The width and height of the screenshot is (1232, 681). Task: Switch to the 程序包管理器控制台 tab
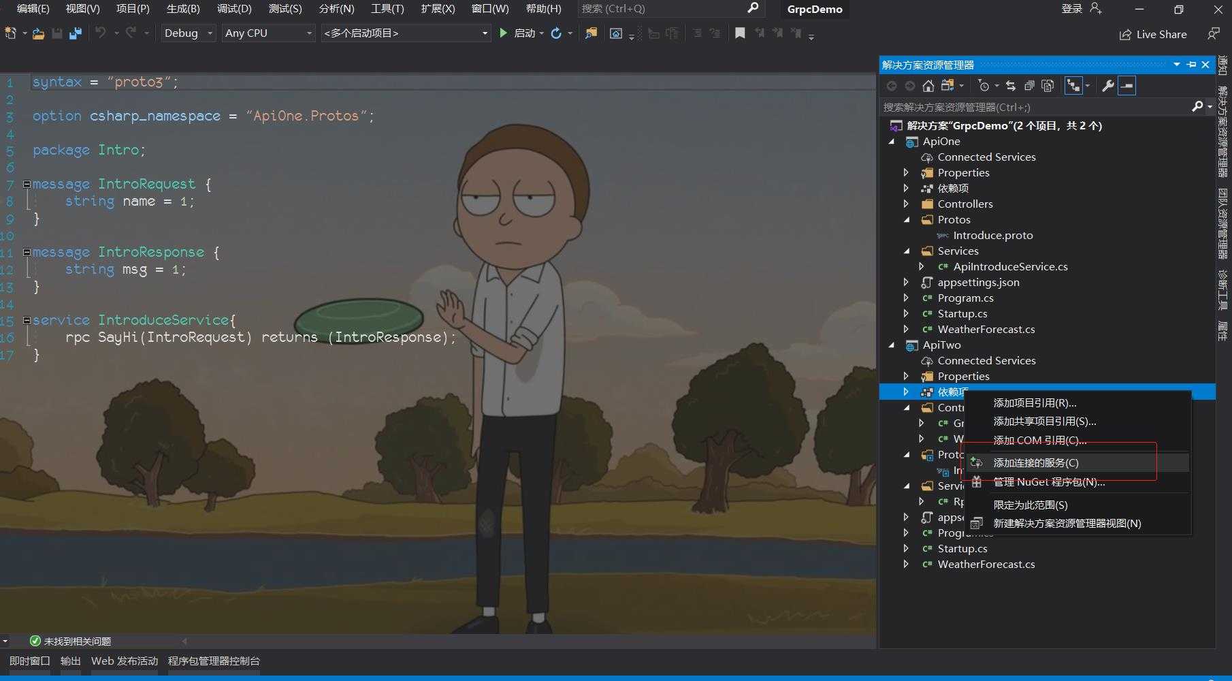point(214,661)
